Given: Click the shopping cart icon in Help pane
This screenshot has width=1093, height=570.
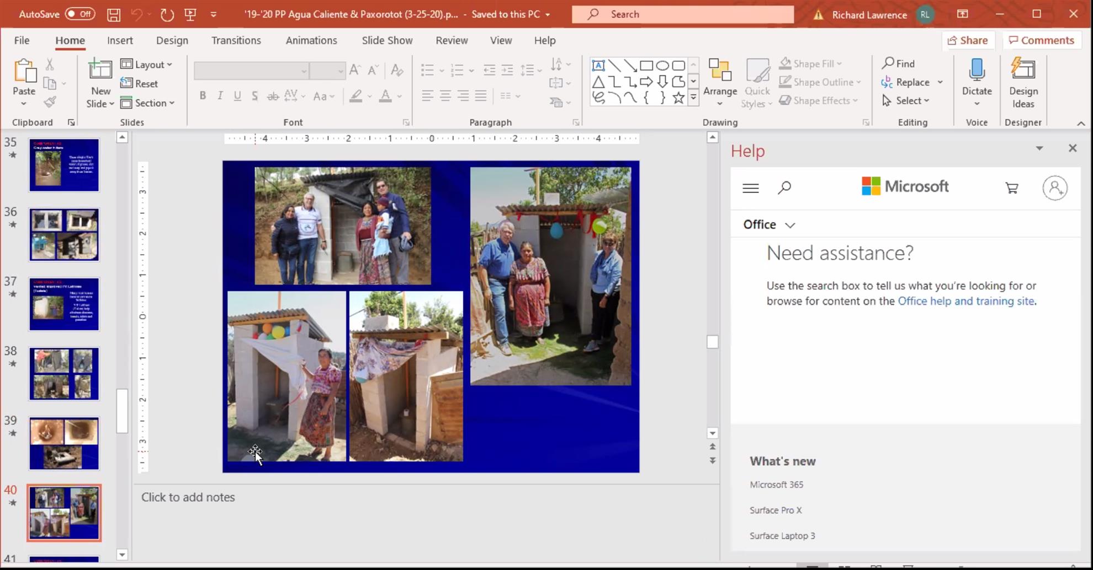Looking at the screenshot, I should (1011, 188).
